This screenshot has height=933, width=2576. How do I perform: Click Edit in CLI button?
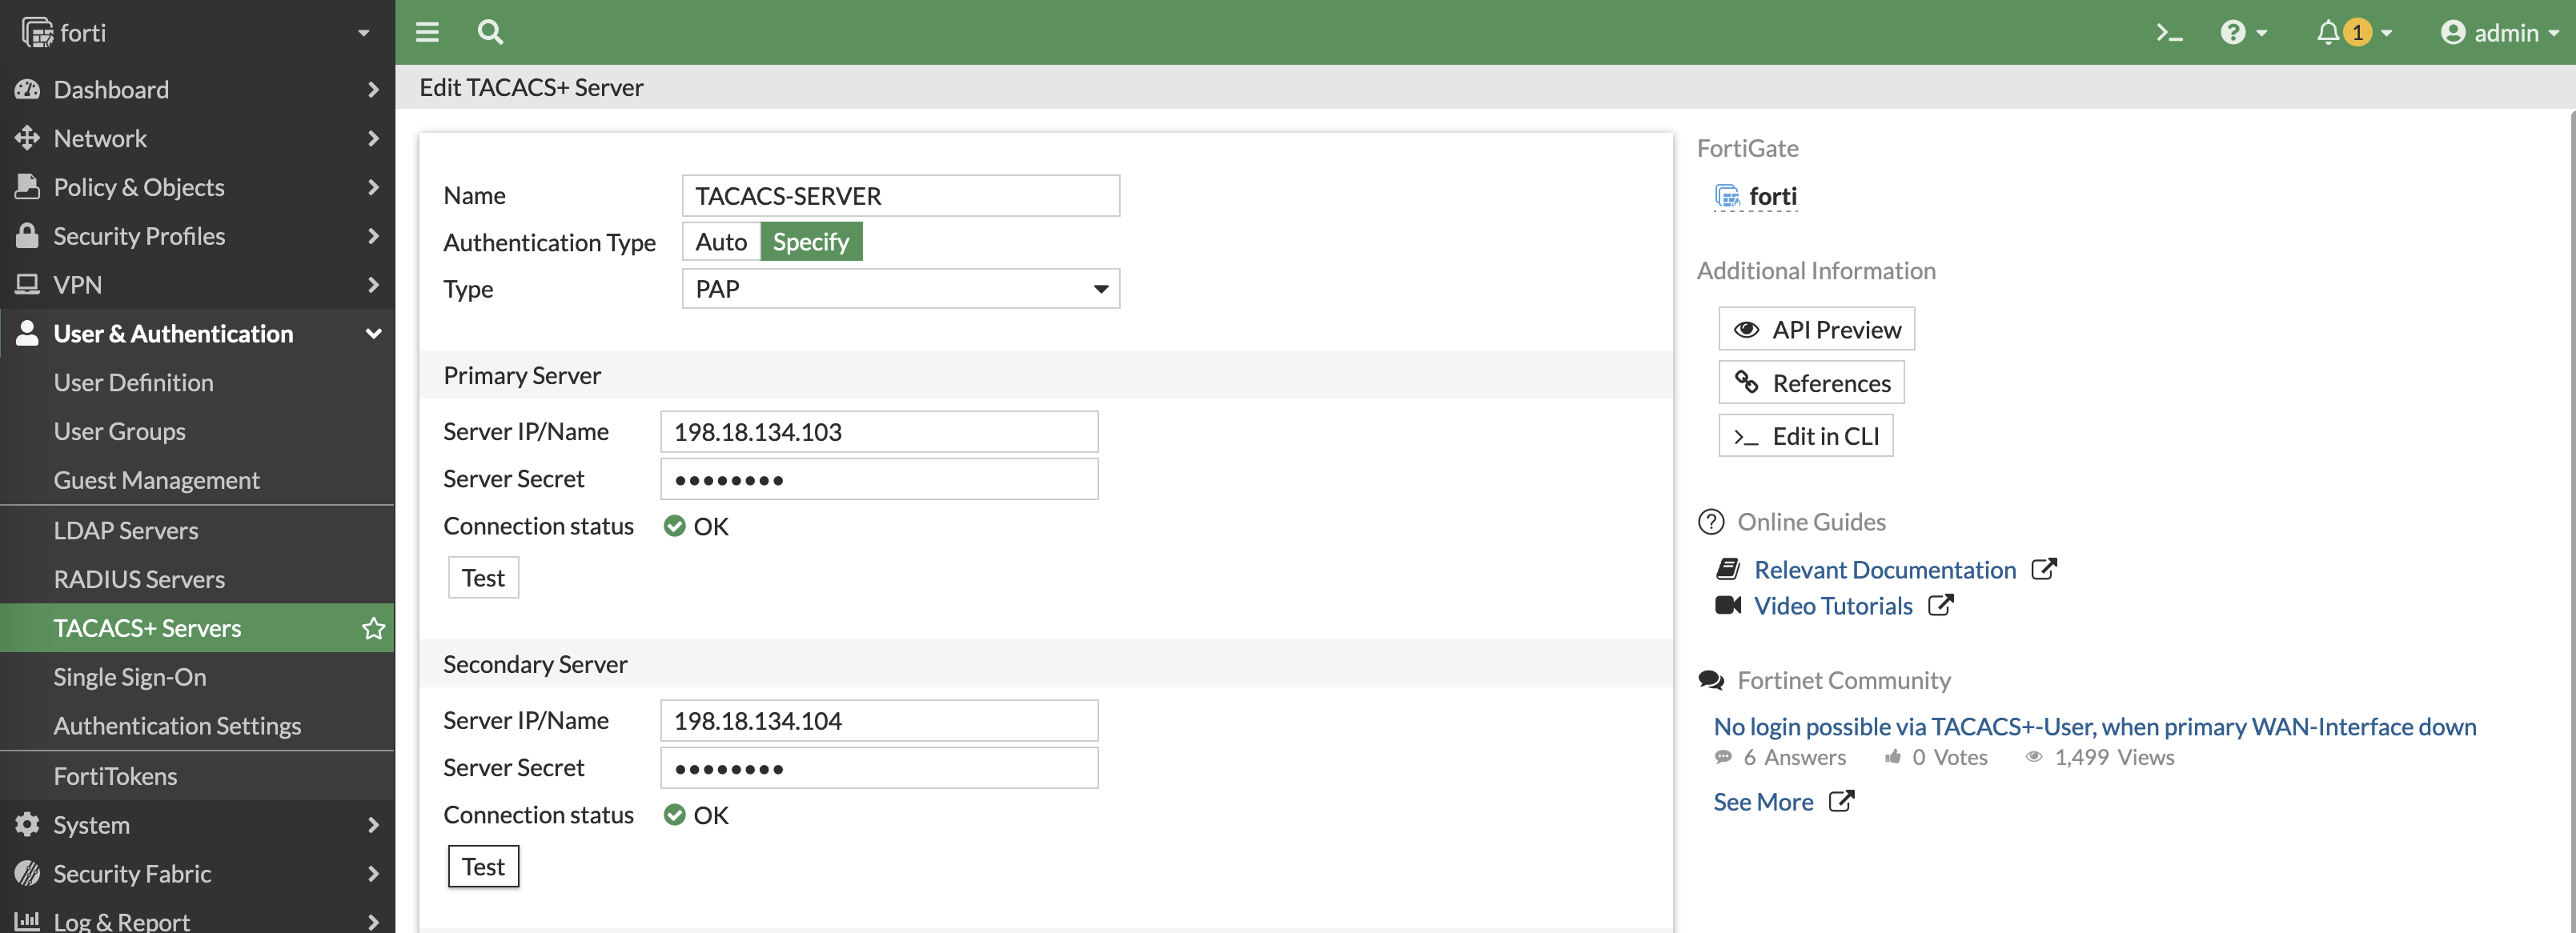pyautogui.click(x=1805, y=436)
